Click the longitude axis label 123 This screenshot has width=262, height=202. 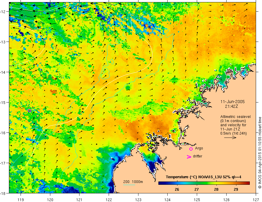click(138, 200)
